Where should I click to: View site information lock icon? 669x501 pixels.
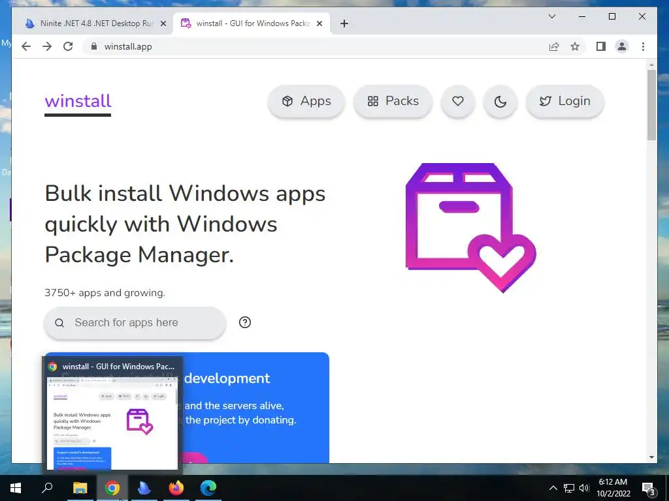94,46
